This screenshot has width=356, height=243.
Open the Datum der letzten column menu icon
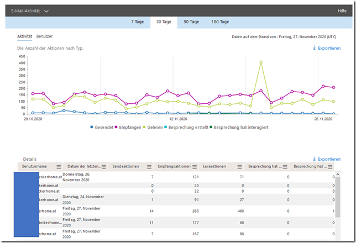[x=104, y=167]
